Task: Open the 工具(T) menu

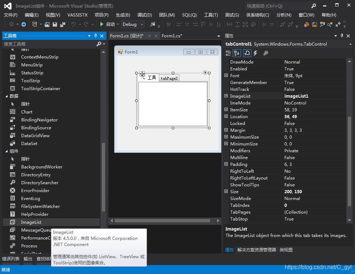Action: 211,15
